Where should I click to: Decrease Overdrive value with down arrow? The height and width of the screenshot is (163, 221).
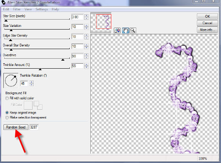[x=87, y=58]
